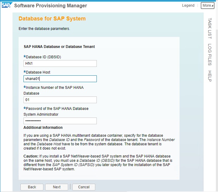Go Back to the previous step
This screenshot has width=218, height=192.
[x=32, y=187]
